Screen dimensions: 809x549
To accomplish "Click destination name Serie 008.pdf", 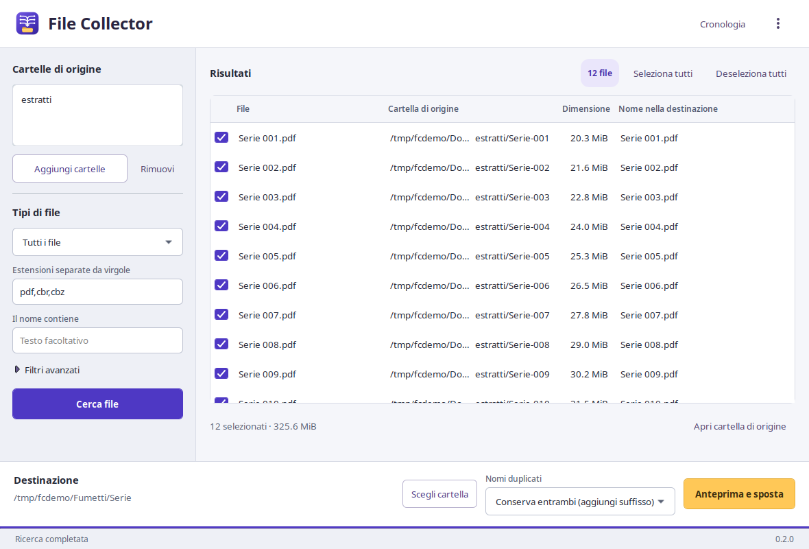I will 649,344.
